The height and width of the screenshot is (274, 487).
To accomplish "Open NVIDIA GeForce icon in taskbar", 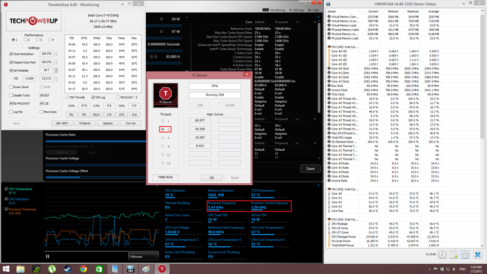I will click(x=37, y=269).
